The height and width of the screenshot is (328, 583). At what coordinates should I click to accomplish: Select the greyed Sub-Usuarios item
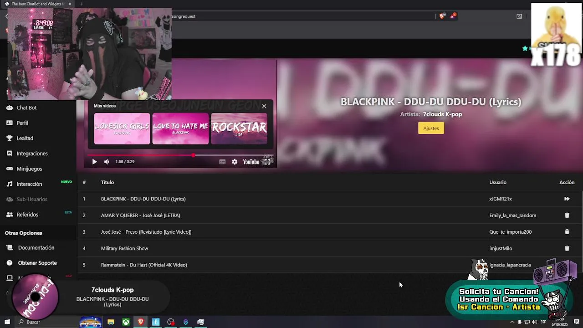(32, 199)
